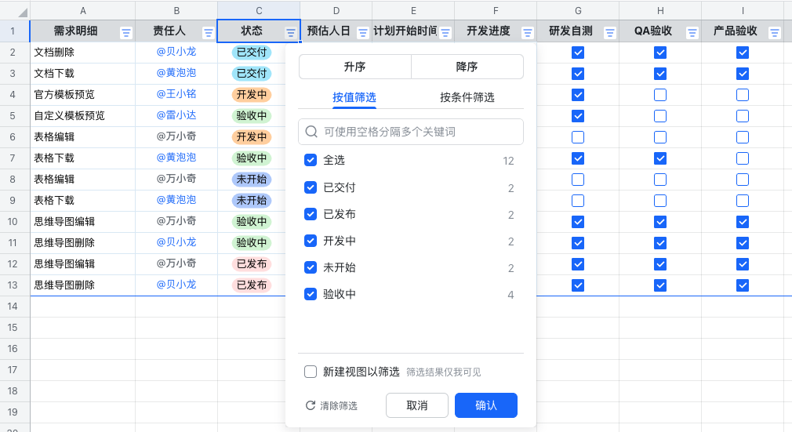Click the select-all corner triangle
The width and height of the screenshot is (792, 432).
pyautogui.click(x=22, y=12)
